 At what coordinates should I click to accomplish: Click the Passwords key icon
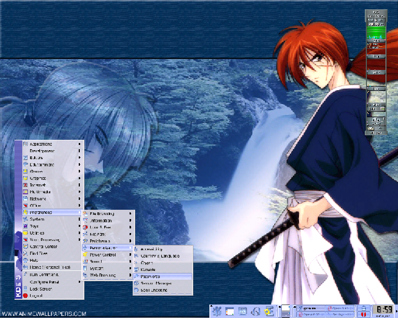pos(136,277)
